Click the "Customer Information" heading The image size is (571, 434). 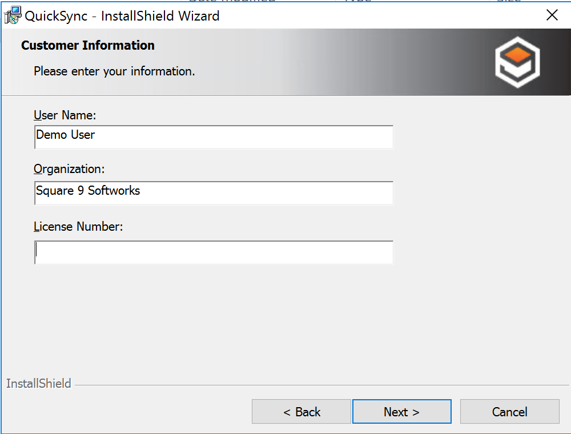88,45
